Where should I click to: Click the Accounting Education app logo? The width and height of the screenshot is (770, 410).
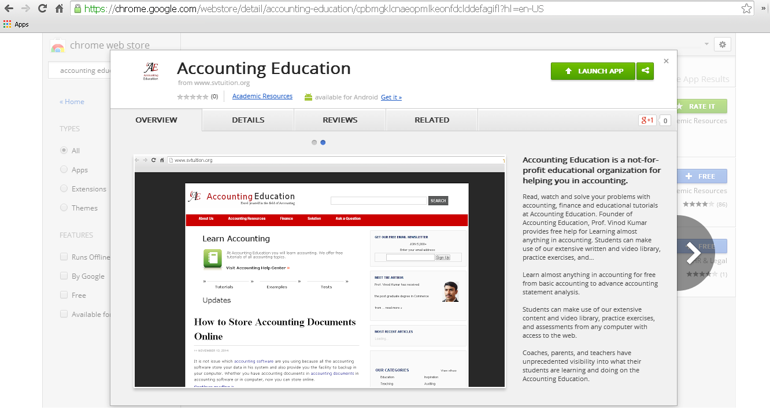tap(150, 71)
